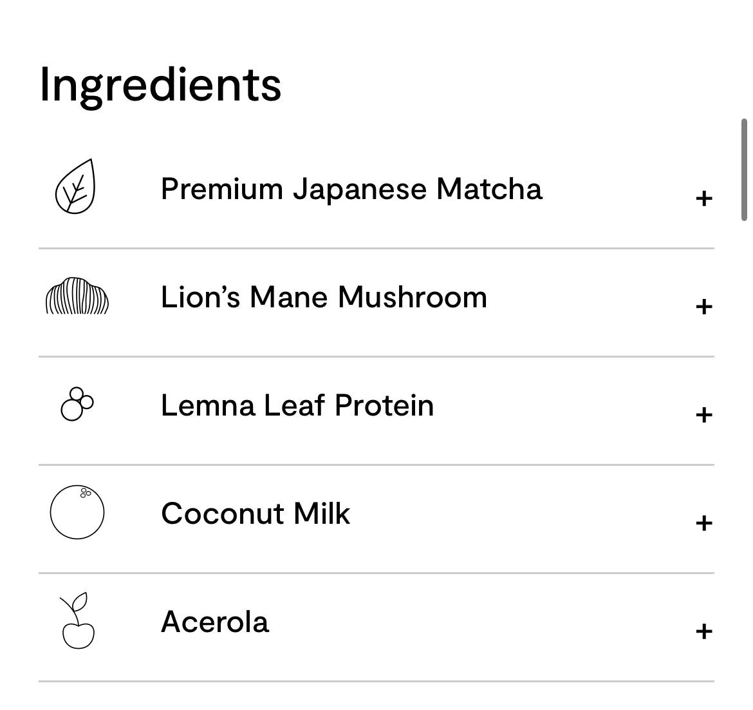The height and width of the screenshot is (710, 753).
Task: Open the Lemna Leaf Protein label
Action: point(297,406)
